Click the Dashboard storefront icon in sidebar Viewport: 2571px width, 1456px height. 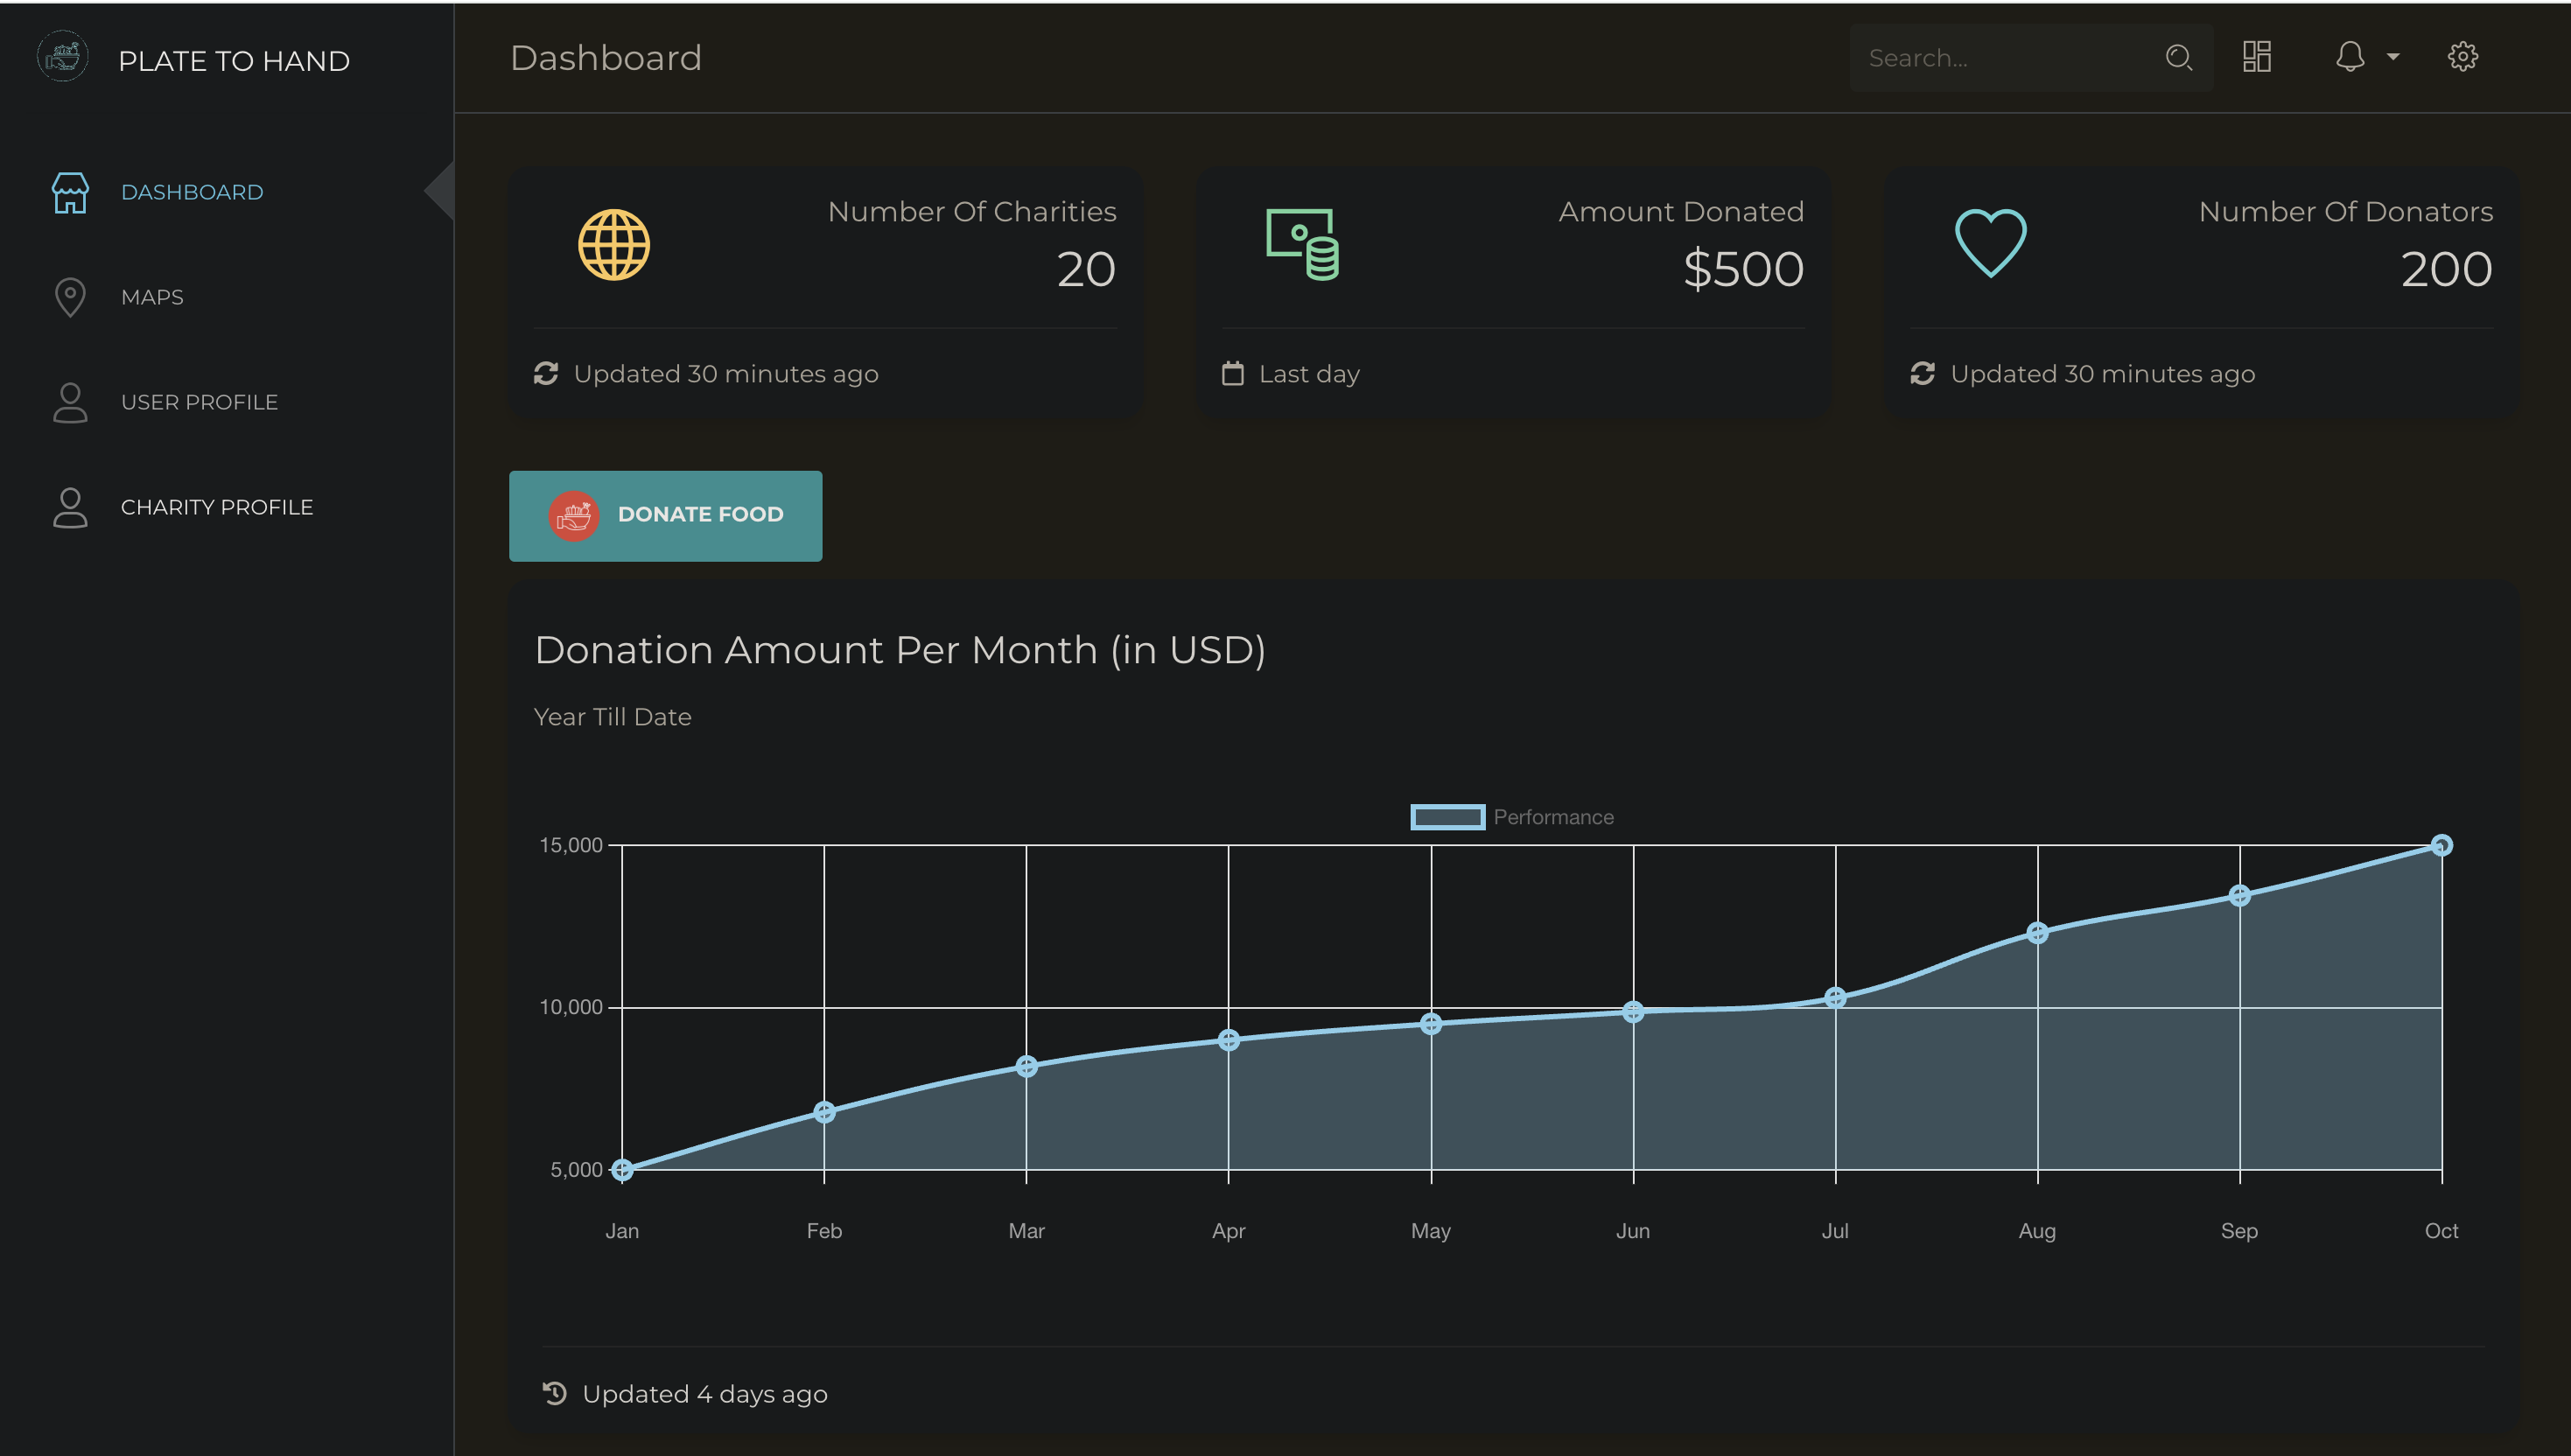(70, 192)
